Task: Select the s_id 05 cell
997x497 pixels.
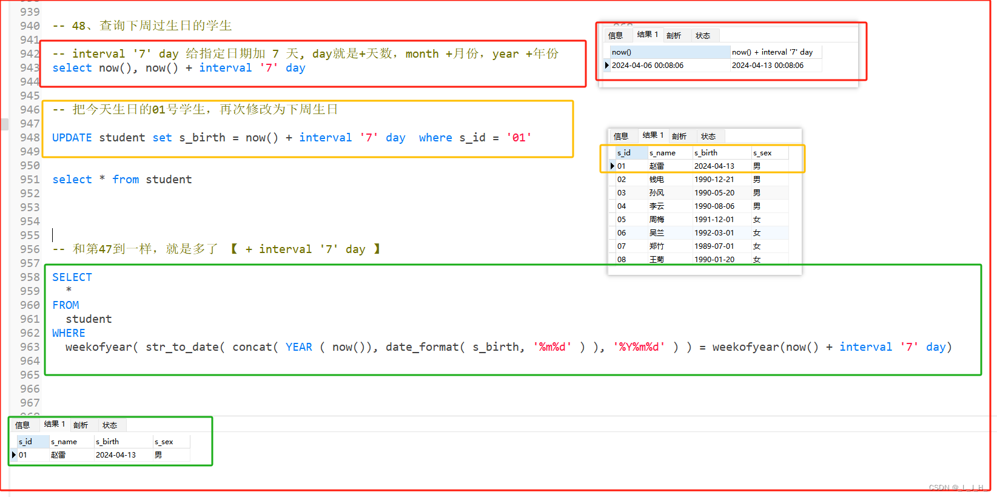Action: coord(631,220)
